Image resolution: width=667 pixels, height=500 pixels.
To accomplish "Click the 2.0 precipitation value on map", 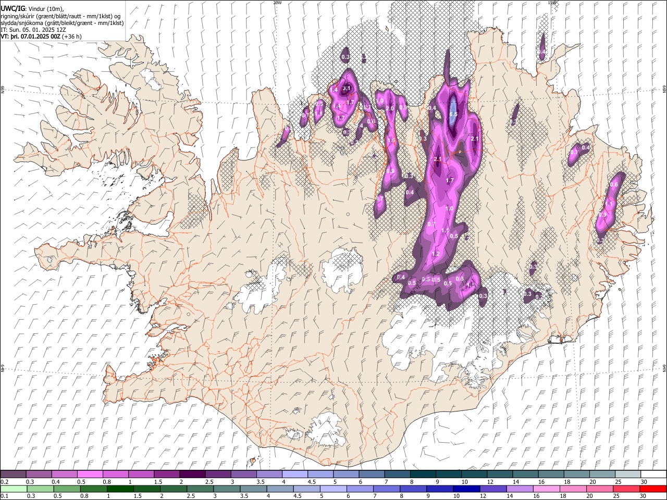I will coord(390,108).
